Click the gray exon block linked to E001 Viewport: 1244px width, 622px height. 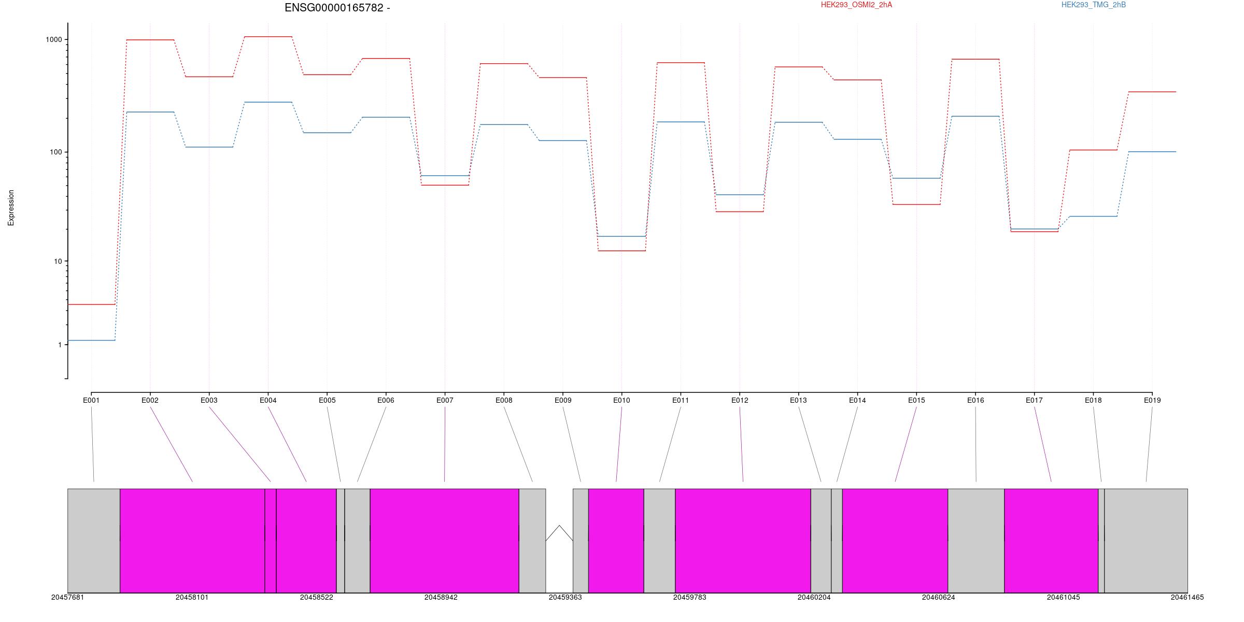(94, 541)
